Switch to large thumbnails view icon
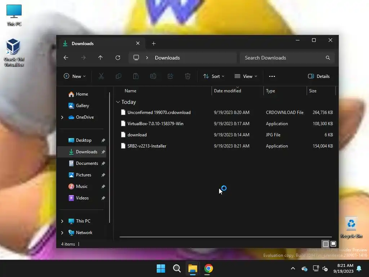Image resolution: width=369 pixels, height=277 pixels. point(333,244)
